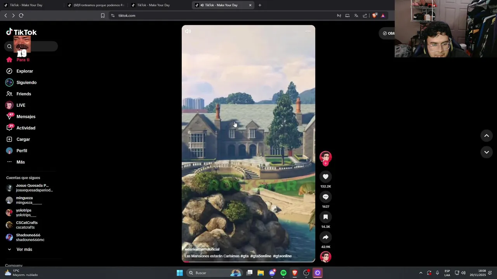The height and width of the screenshot is (279, 497).
Task: Mute the TikTok video sound
Action: (188, 31)
